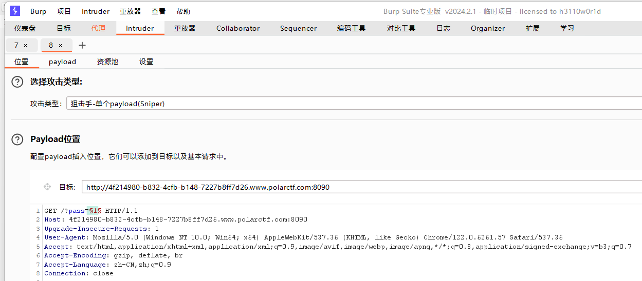Switch to the 目标 tab
Viewport: 642px width, 281px height.
pyautogui.click(x=64, y=28)
